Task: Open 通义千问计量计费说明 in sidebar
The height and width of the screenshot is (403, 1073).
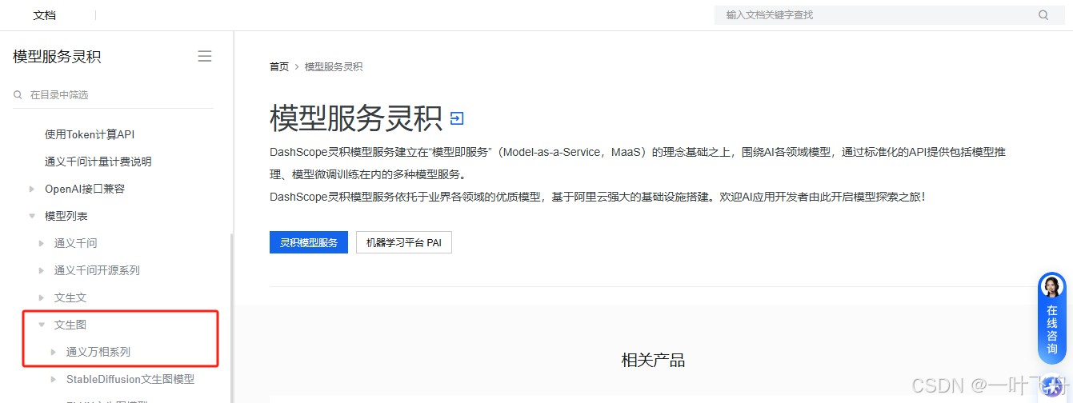Action: (98, 162)
